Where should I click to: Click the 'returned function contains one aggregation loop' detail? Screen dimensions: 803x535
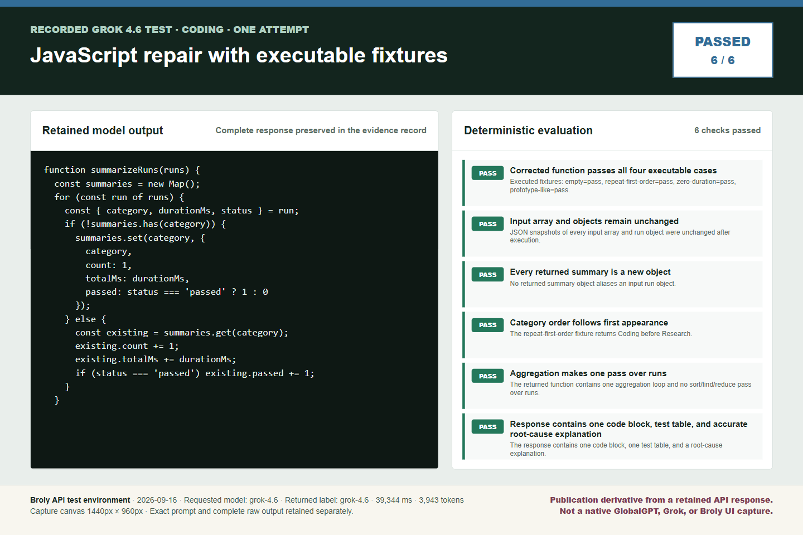click(x=631, y=388)
